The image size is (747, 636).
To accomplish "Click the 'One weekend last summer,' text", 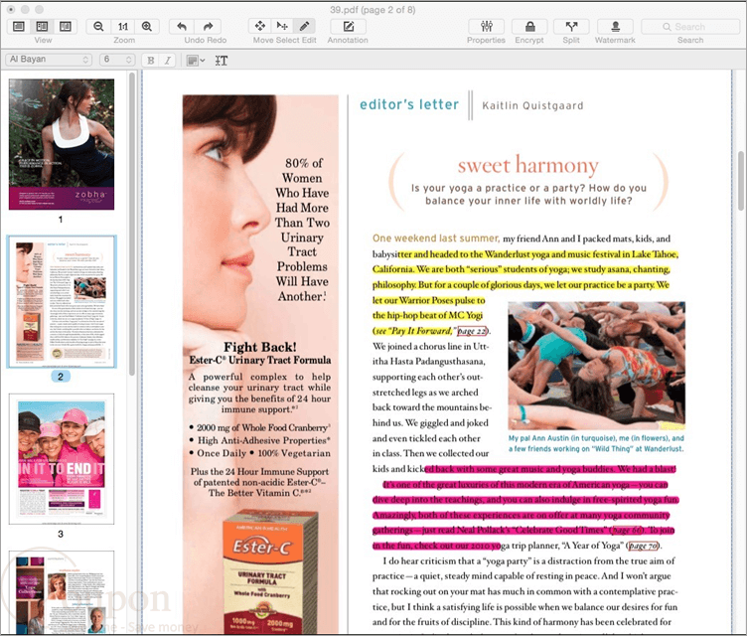I will tap(436, 238).
